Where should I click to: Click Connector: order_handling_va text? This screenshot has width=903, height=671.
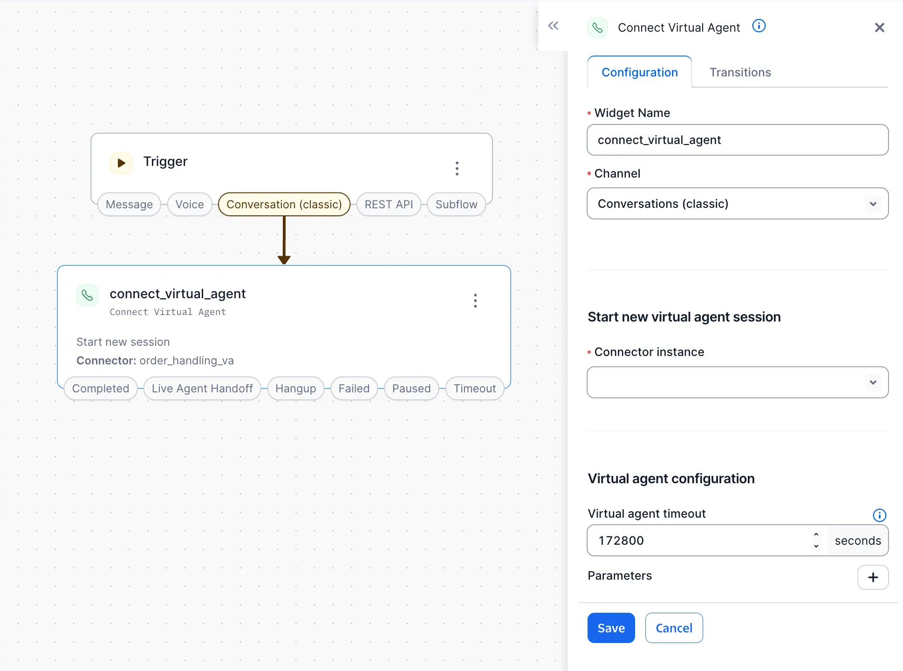pos(155,361)
